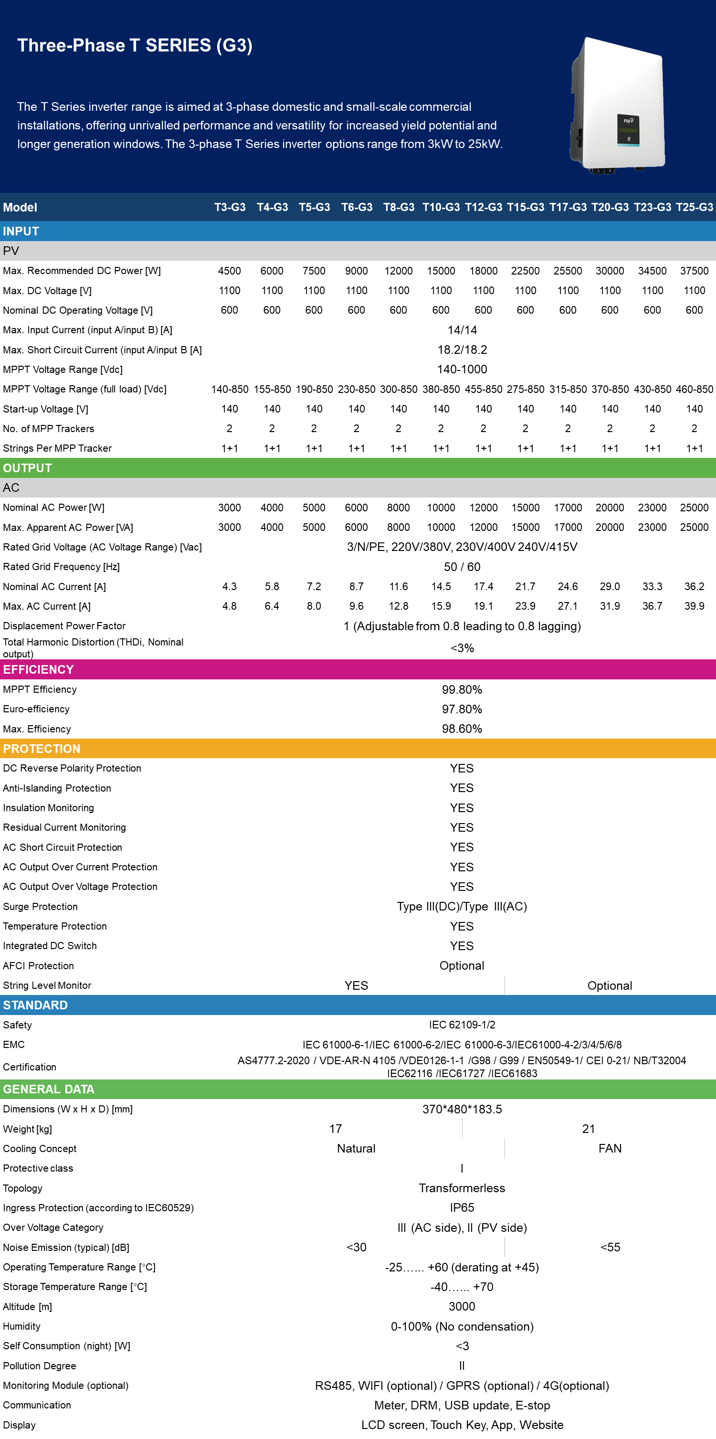This screenshot has width=716, height=1439.
Task: Click the inverter product image
Action: coord(617,106)
